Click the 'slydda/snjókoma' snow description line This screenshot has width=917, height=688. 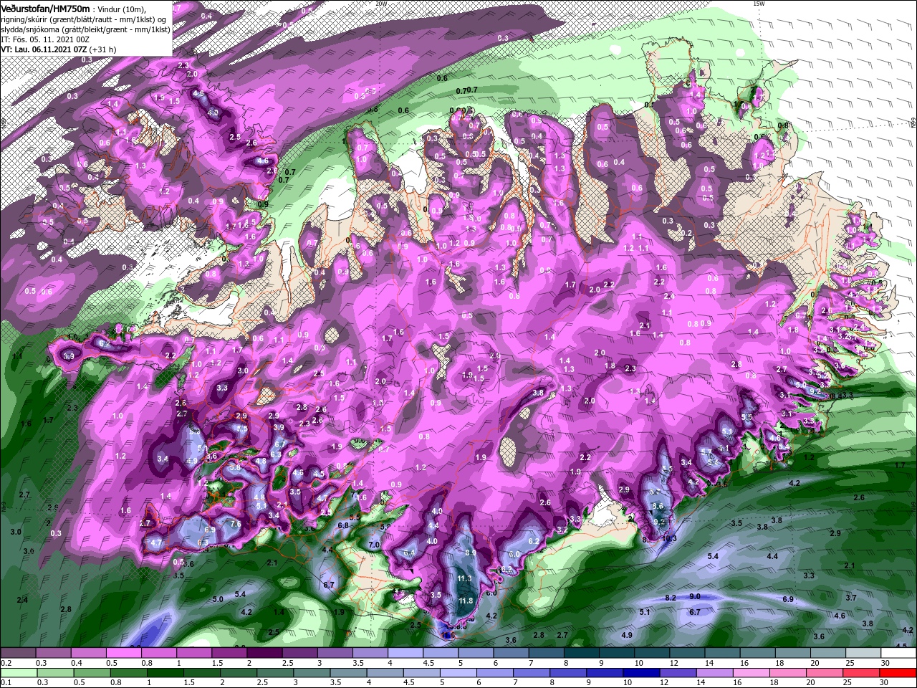click(85, 29)
